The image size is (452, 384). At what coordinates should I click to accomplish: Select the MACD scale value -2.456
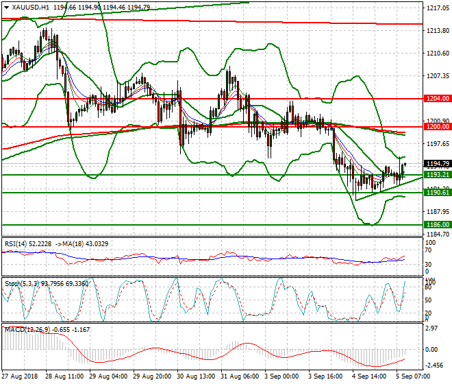(434, 365)
